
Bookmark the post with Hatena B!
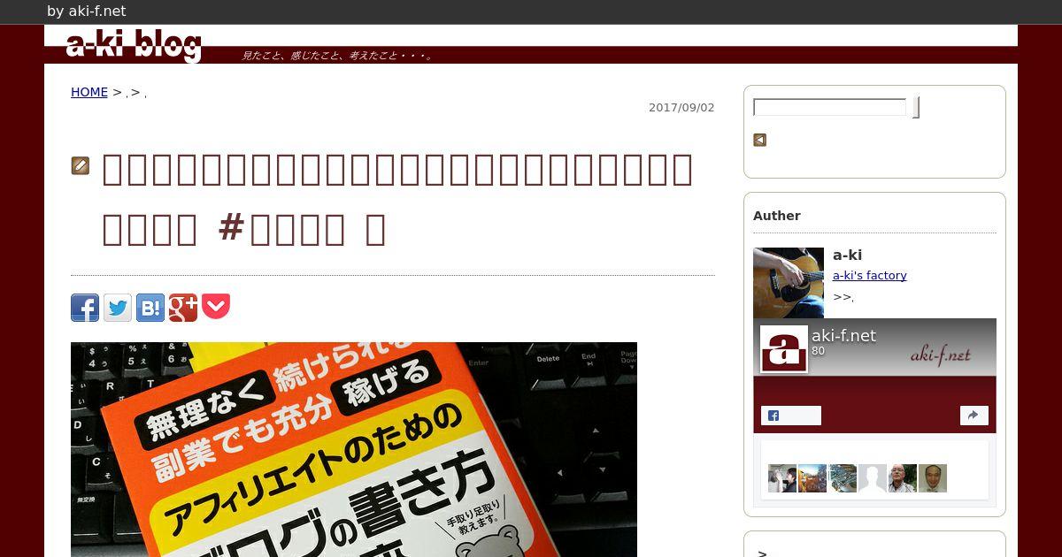pyautogui.click(x=150, y=308)
